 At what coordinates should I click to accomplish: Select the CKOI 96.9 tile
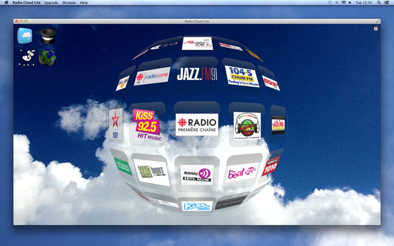coord(271,83)
